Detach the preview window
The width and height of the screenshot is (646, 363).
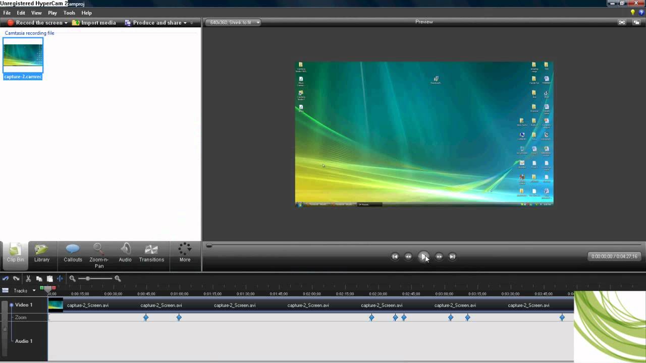636,22
